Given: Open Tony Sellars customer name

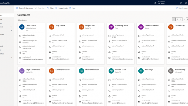Looking at the screenshot, I should [60, 26].
